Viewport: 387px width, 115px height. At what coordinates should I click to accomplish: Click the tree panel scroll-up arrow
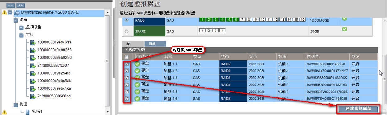tap(108, 12)
